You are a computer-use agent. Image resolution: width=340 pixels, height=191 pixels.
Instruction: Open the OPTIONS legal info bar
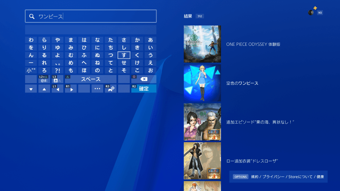(278, 177)
